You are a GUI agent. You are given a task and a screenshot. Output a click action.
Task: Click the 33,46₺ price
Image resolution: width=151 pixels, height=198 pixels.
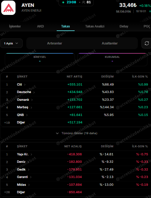coord(128,5)
